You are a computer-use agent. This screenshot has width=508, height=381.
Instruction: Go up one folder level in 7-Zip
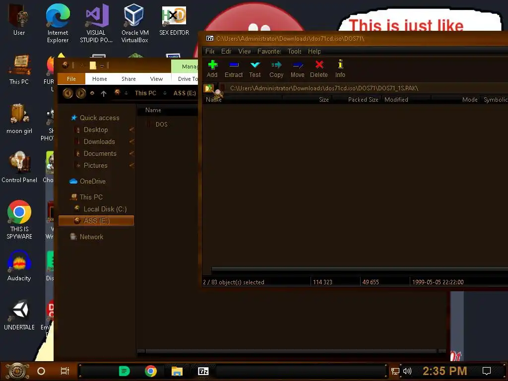[x=209, y=88]
